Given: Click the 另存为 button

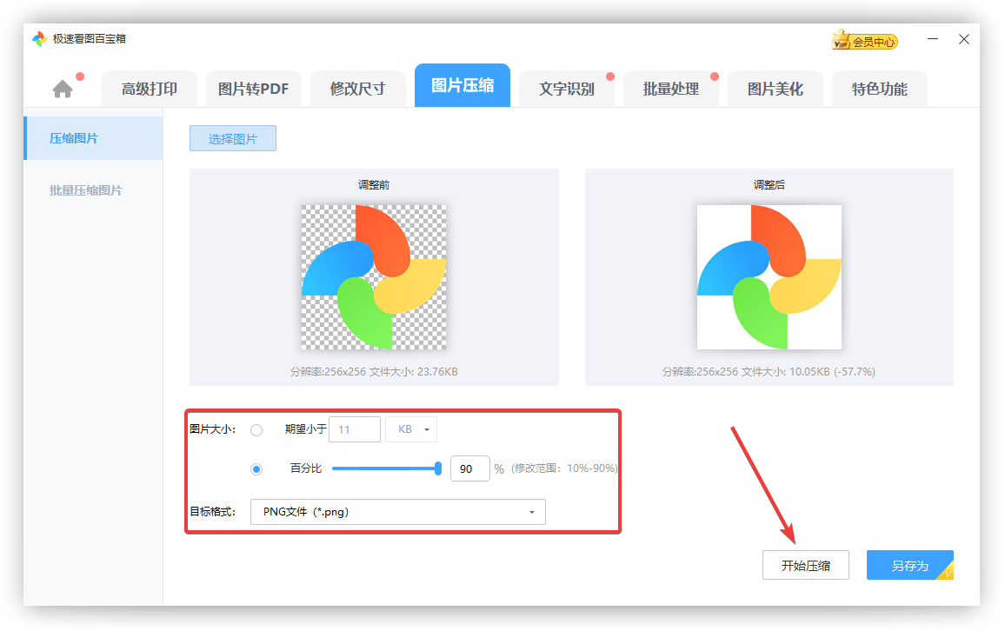Looking at the screenshot, I should (909, 565).
